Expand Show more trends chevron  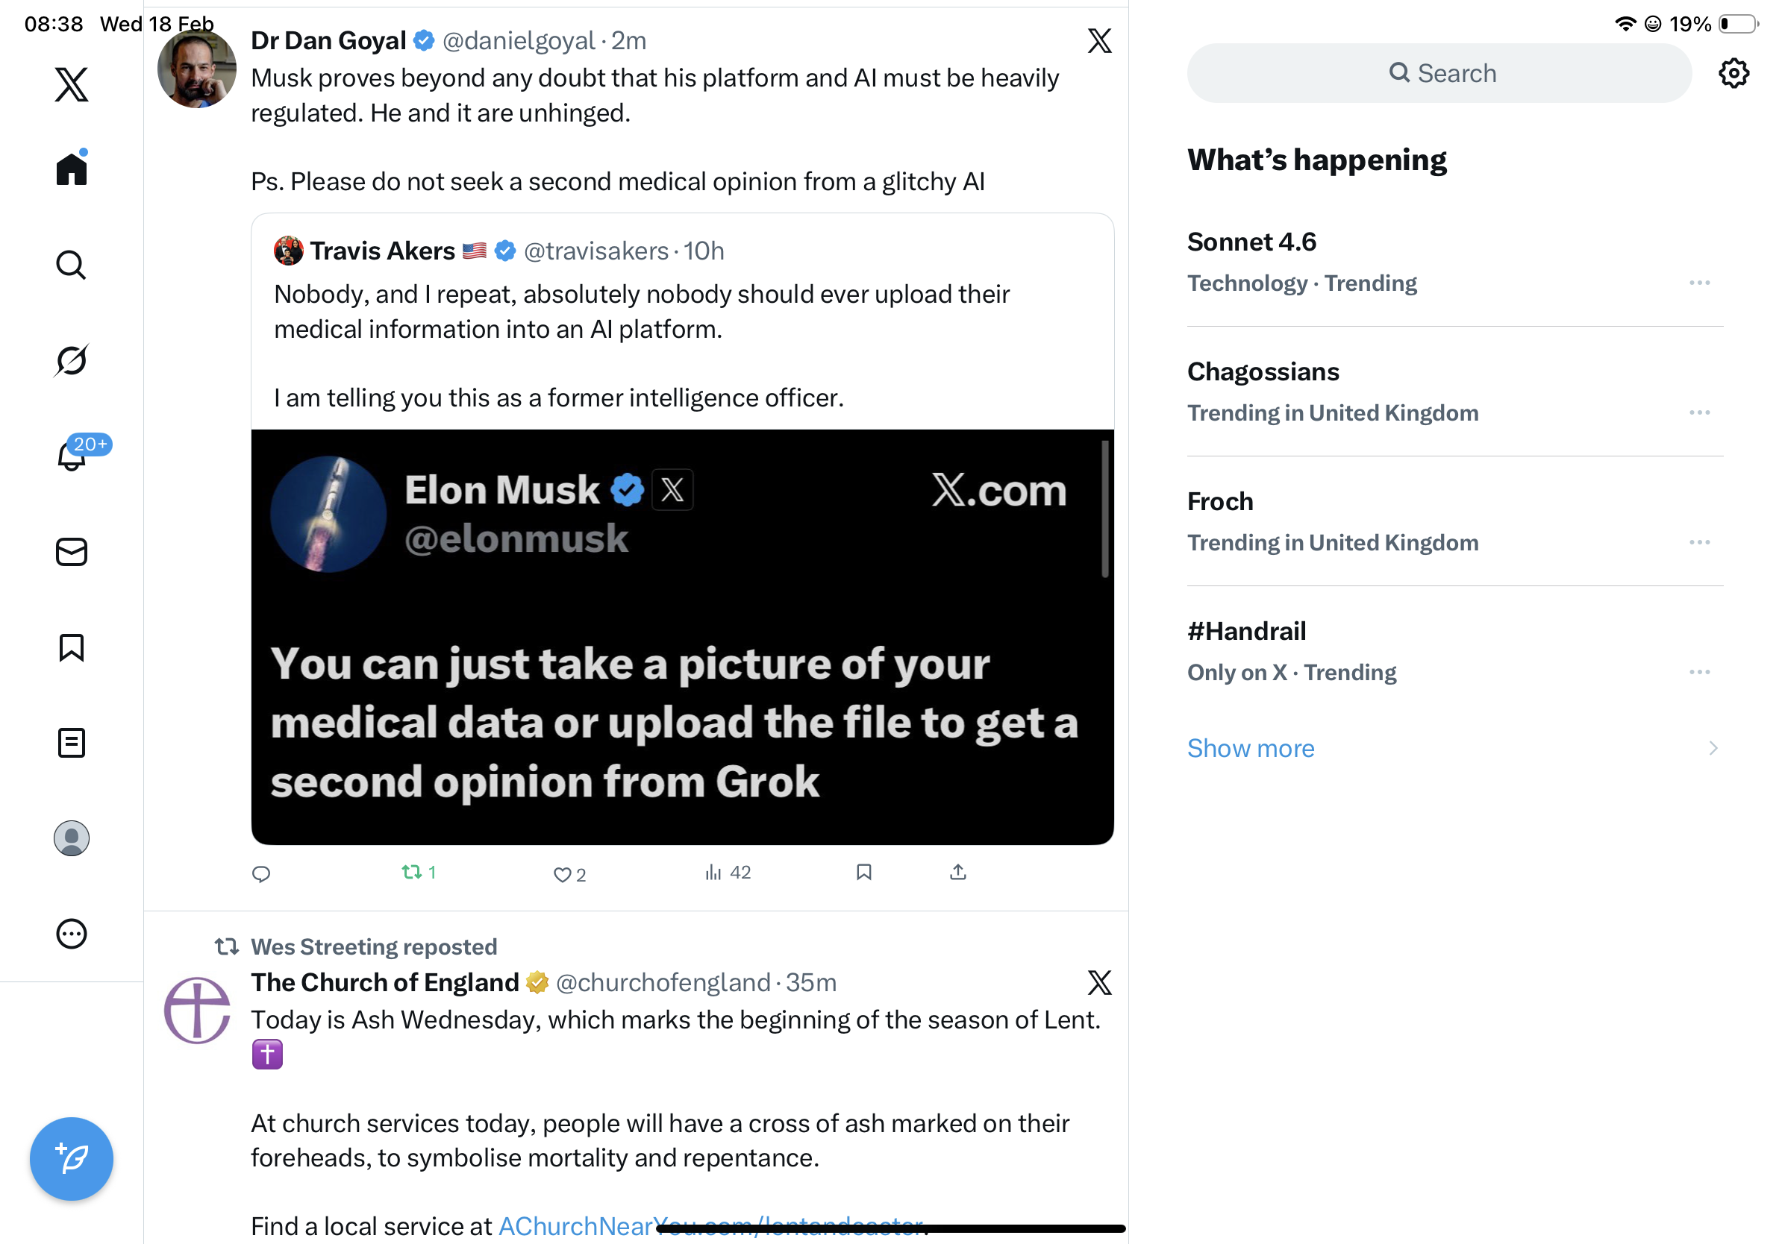(x=1713, y=749)
